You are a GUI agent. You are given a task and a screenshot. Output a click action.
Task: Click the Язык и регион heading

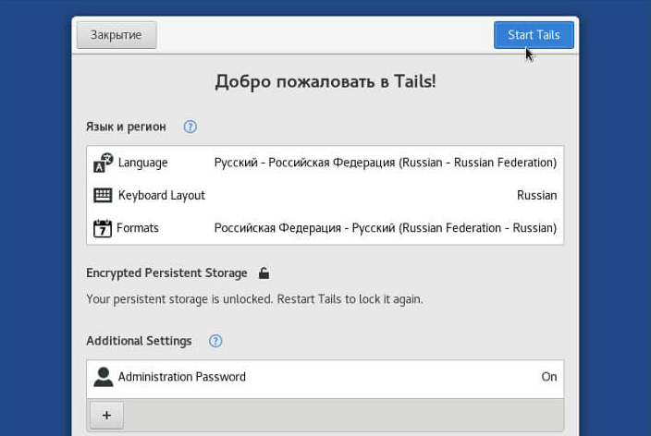point(126,127)
